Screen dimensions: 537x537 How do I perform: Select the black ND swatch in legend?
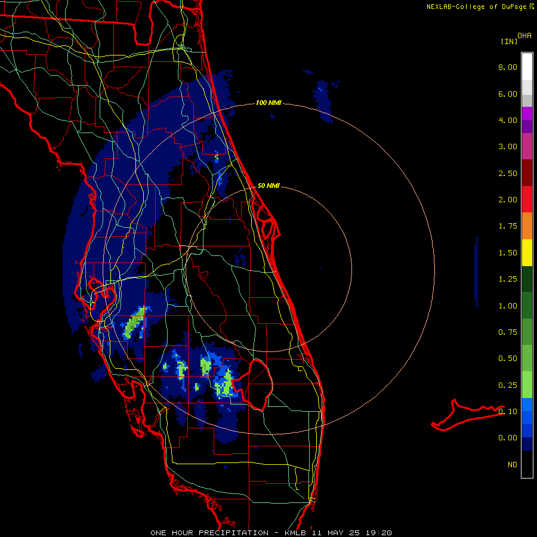pos(527,464)
